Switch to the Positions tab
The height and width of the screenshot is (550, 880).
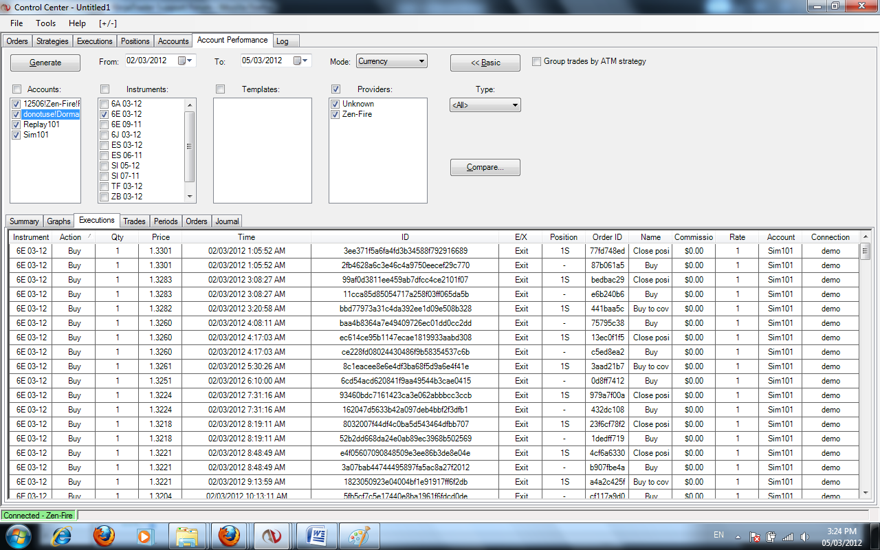135,41
